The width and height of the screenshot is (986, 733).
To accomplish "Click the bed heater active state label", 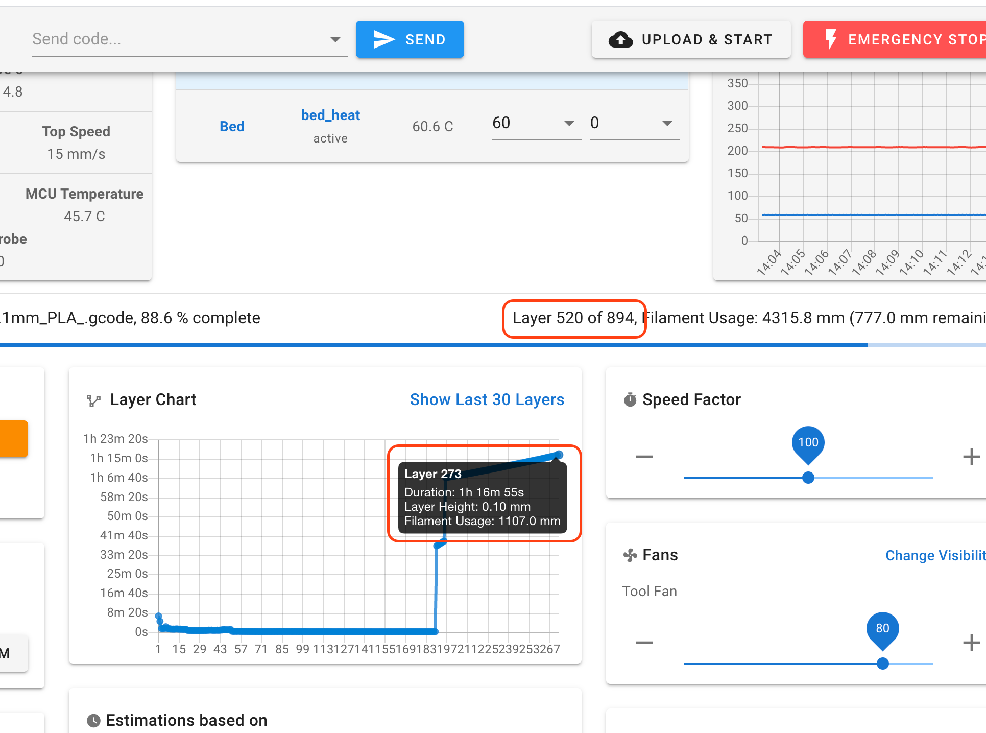I will 330,138.
